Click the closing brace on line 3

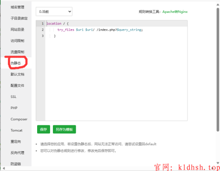pos(55,36)
